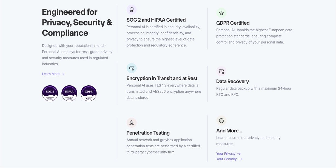Click the Engineered for Privacy main heading
336x168 pixels.
click(77, 22)
